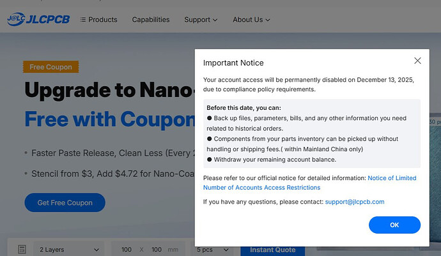Click the Products list menu icon

point(83,20)
